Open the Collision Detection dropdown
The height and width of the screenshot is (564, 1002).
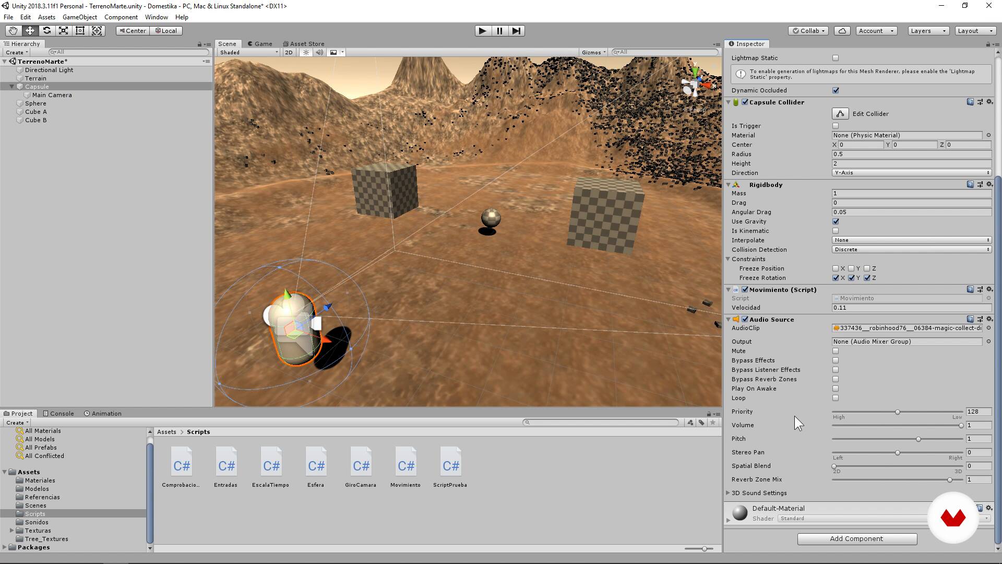point(911,250)
